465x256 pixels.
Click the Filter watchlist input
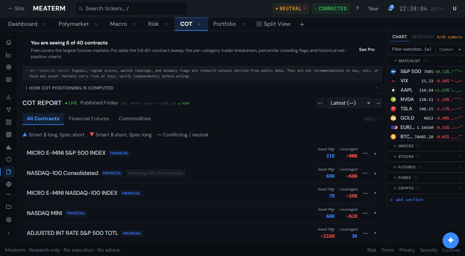pos(412,49)
